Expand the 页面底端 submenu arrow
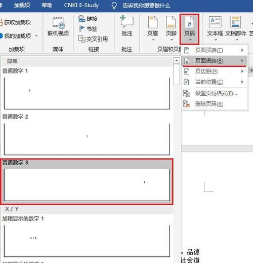253x263 pixels. point(242,60)
